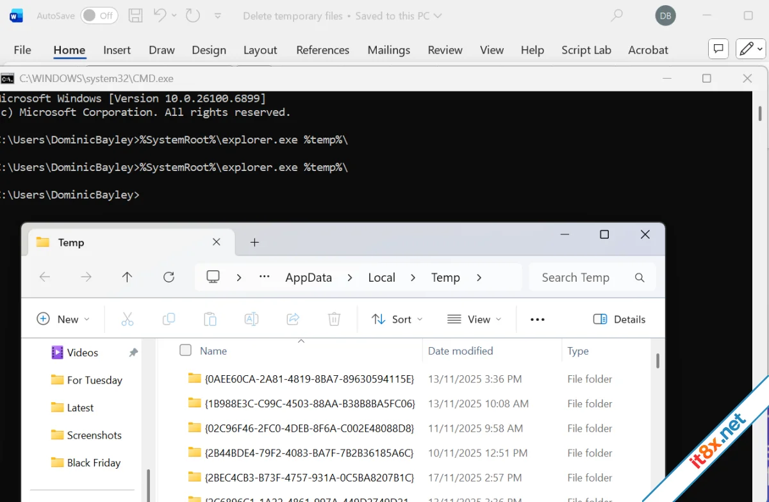Click AppData in the address bar
Viewport: 769px width, 502px height.
(309, 277)
